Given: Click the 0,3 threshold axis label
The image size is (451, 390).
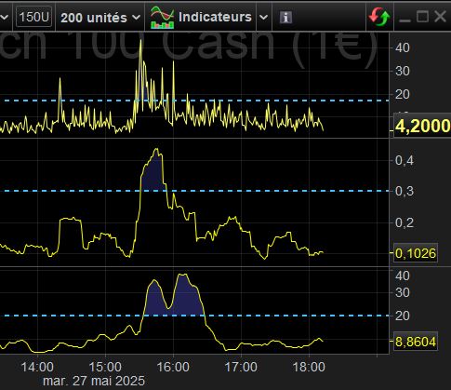Looking at the screenshot, I should (x=405, y=191).
